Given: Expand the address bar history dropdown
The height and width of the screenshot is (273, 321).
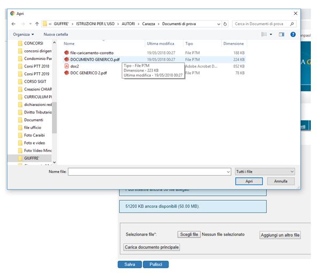Looking at the screenshot, I should (219, 24).
